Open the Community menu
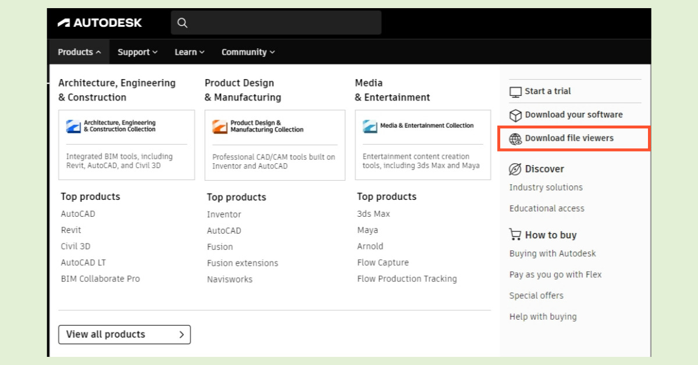This screenshot has height=365, width=698. [248, 52]
